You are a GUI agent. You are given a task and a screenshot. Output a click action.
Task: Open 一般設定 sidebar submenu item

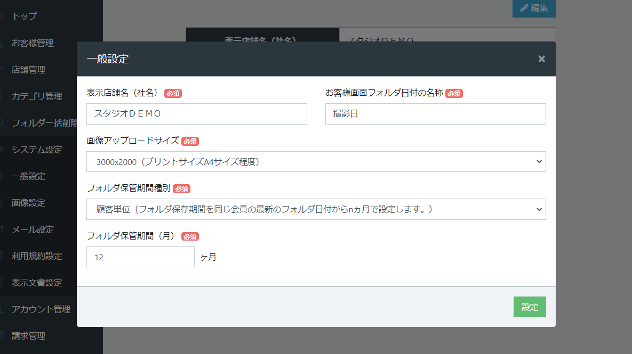[28, 176]
